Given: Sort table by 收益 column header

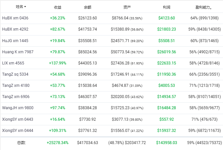Looking at the screenshot, I should pos(58,7).
